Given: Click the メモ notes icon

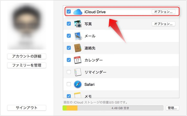Looking at the screenshot, I should tap(78, 95).
